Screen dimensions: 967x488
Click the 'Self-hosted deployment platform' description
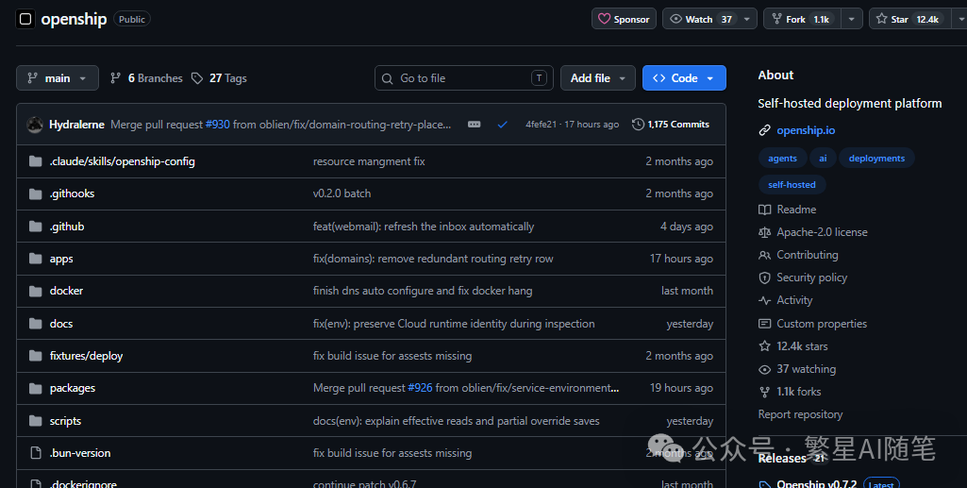(850, 104)
